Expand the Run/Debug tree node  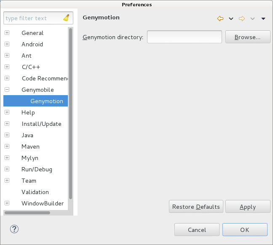click(x=7, y=169)
